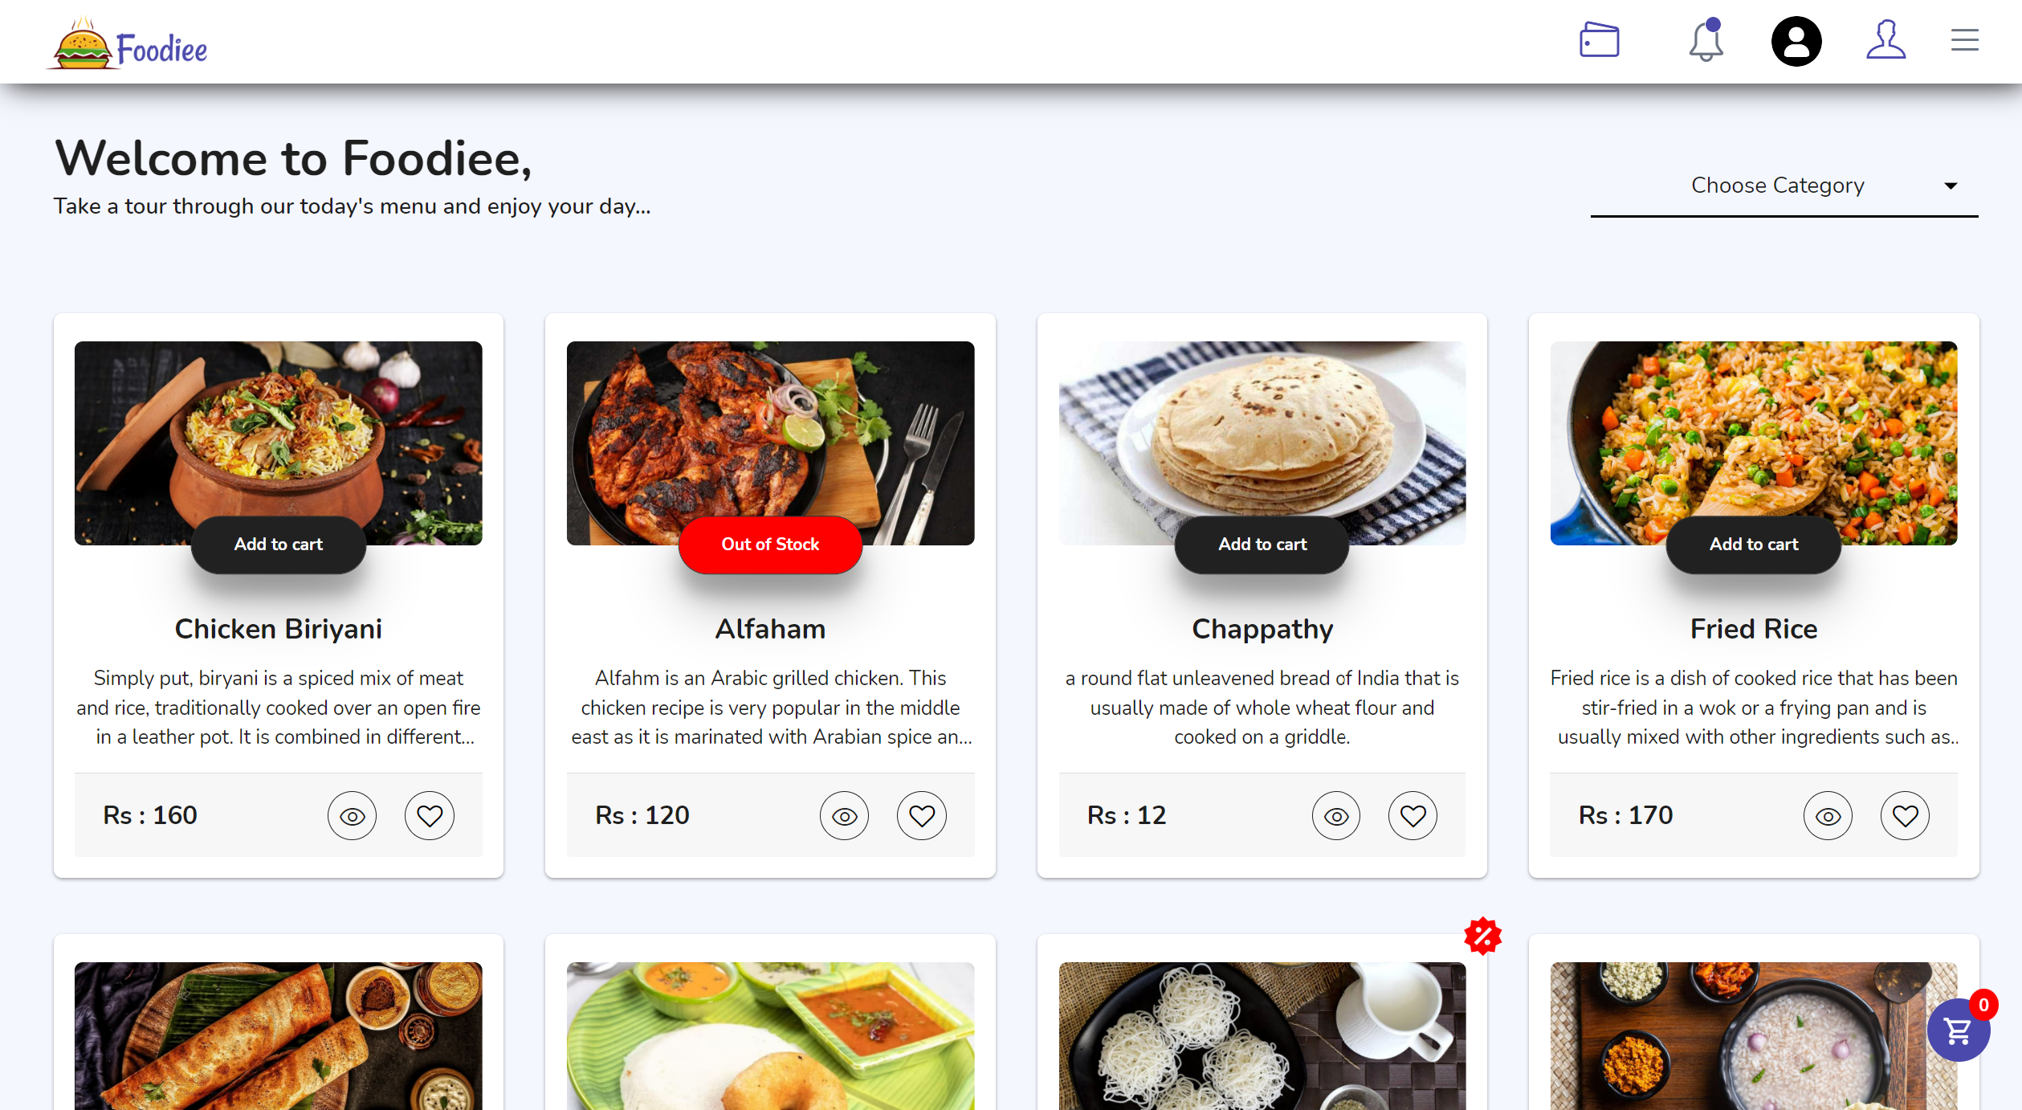Click the eye icon on Chappathy card

[x=1335, y=814]
